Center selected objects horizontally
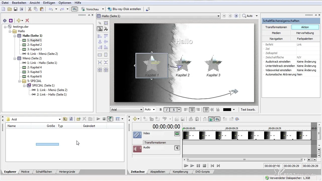 coord(100,41)
